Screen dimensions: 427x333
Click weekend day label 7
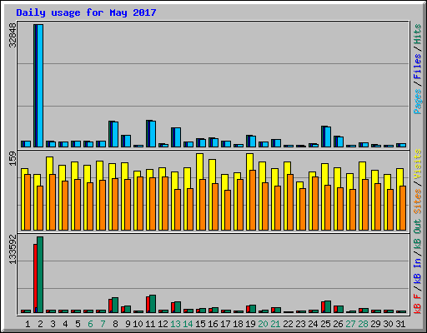coord(103,324)
